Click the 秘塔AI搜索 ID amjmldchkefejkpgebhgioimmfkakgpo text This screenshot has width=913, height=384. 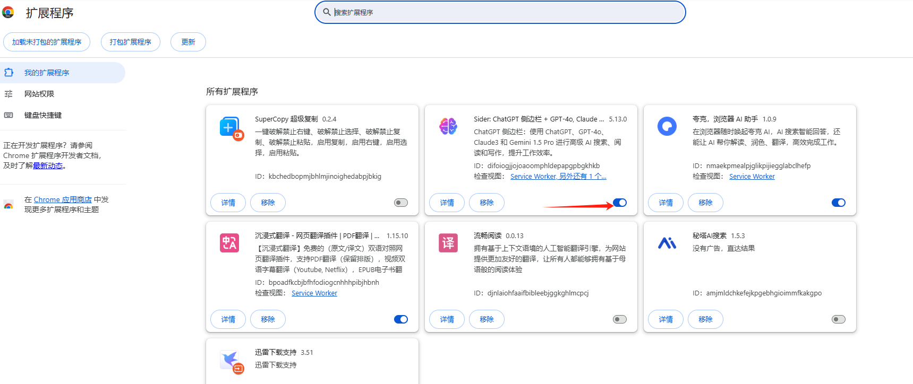tap(764, 293)
